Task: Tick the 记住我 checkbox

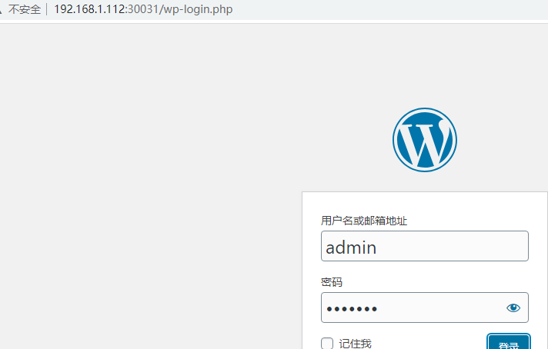Action: tap(327, 344)
